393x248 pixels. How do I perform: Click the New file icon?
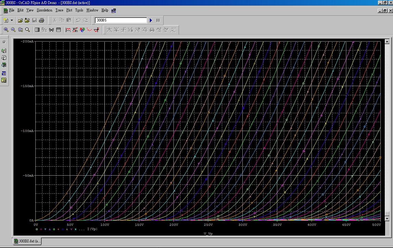click(6, 20)
